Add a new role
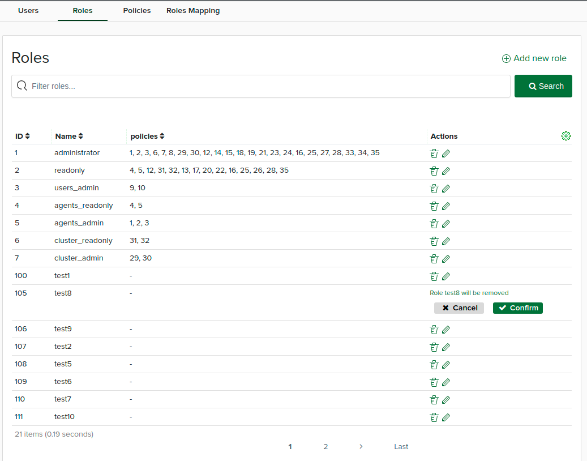Image resolution: width=587 pixels, height=461 pixels. pyautogui.click(x=534, y=58)
